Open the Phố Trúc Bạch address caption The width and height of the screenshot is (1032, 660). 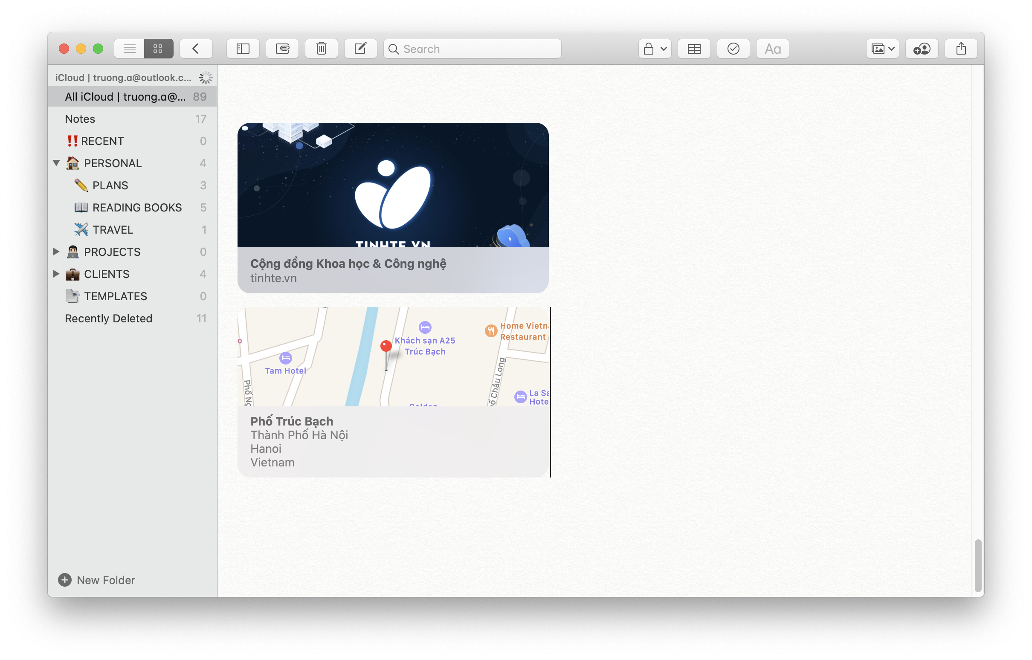click(393, 441)
